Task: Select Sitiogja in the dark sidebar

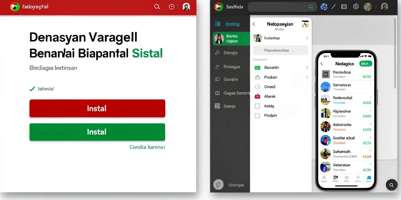Action: 230,53
